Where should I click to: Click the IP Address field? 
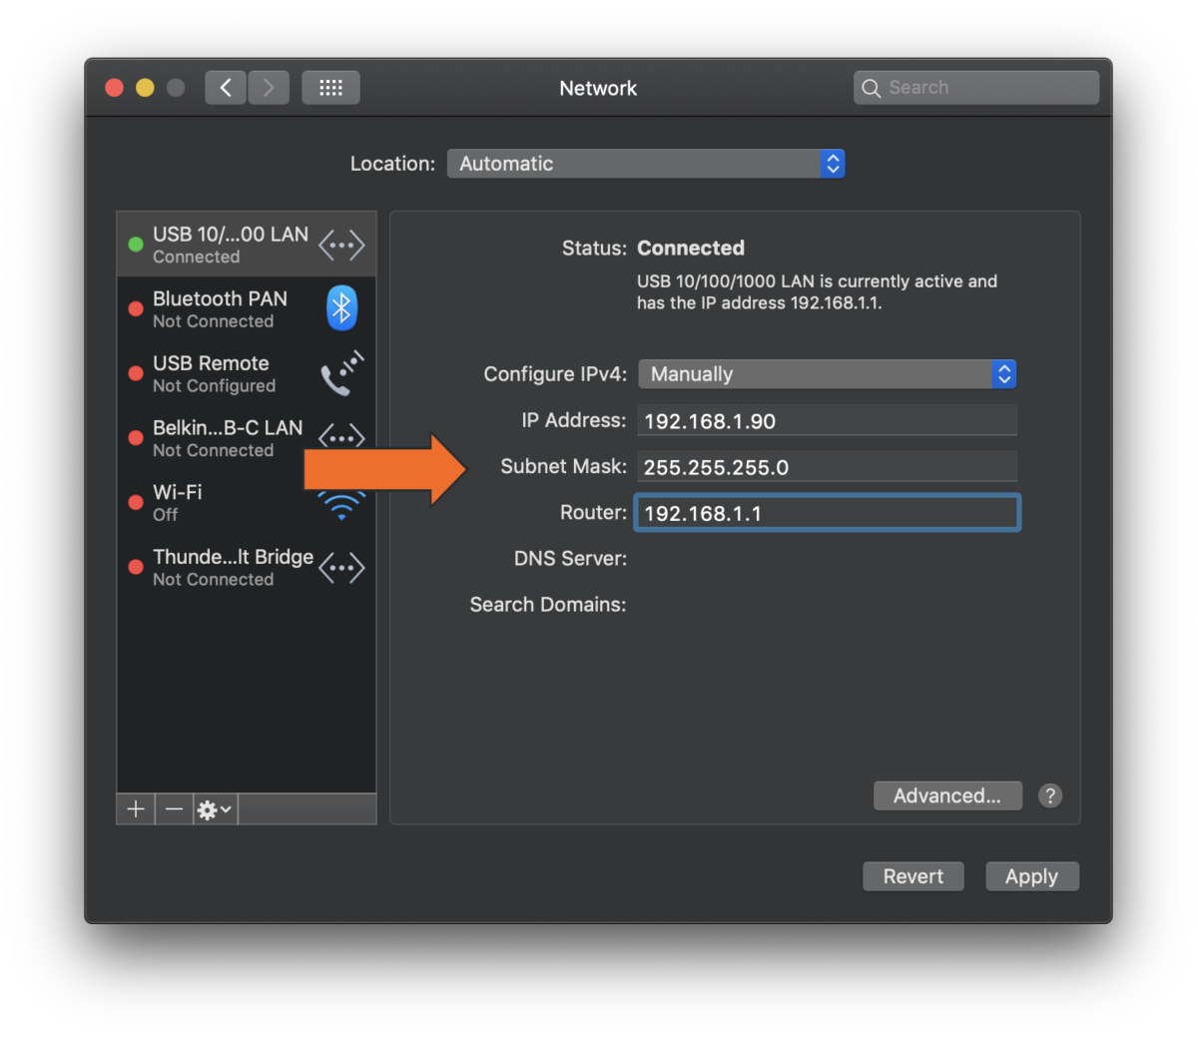[x=826, y=421]
